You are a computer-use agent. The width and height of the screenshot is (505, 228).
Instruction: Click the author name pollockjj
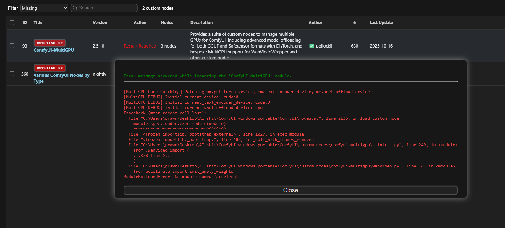[324, 46]
